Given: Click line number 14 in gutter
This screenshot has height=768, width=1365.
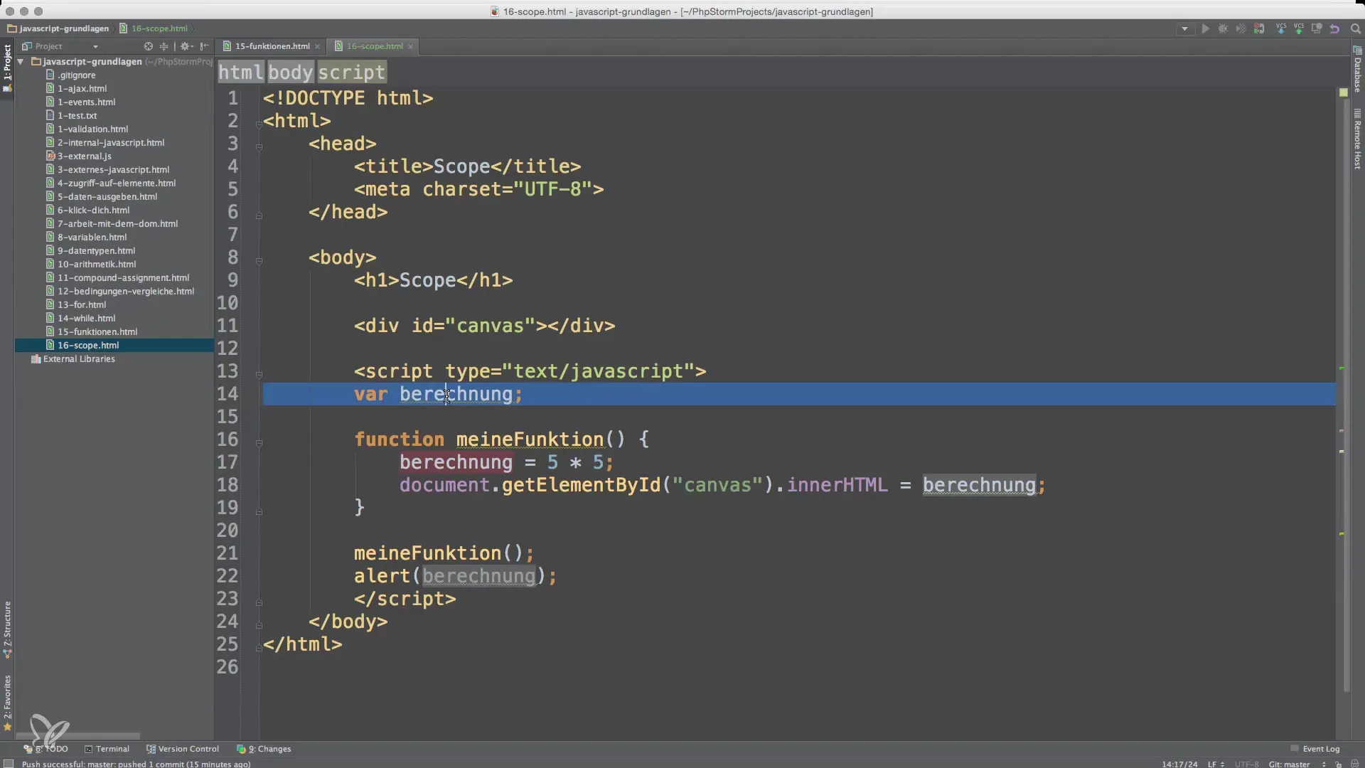Looking at the screenshot, I should point(227,394).
